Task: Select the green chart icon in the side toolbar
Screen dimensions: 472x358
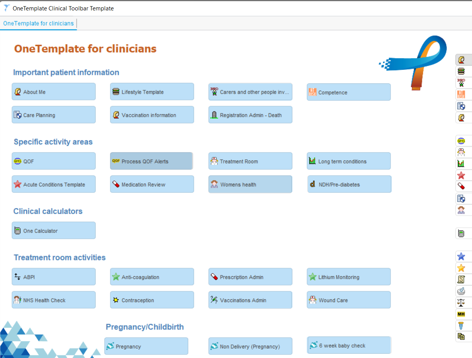Action: [461, 164]
